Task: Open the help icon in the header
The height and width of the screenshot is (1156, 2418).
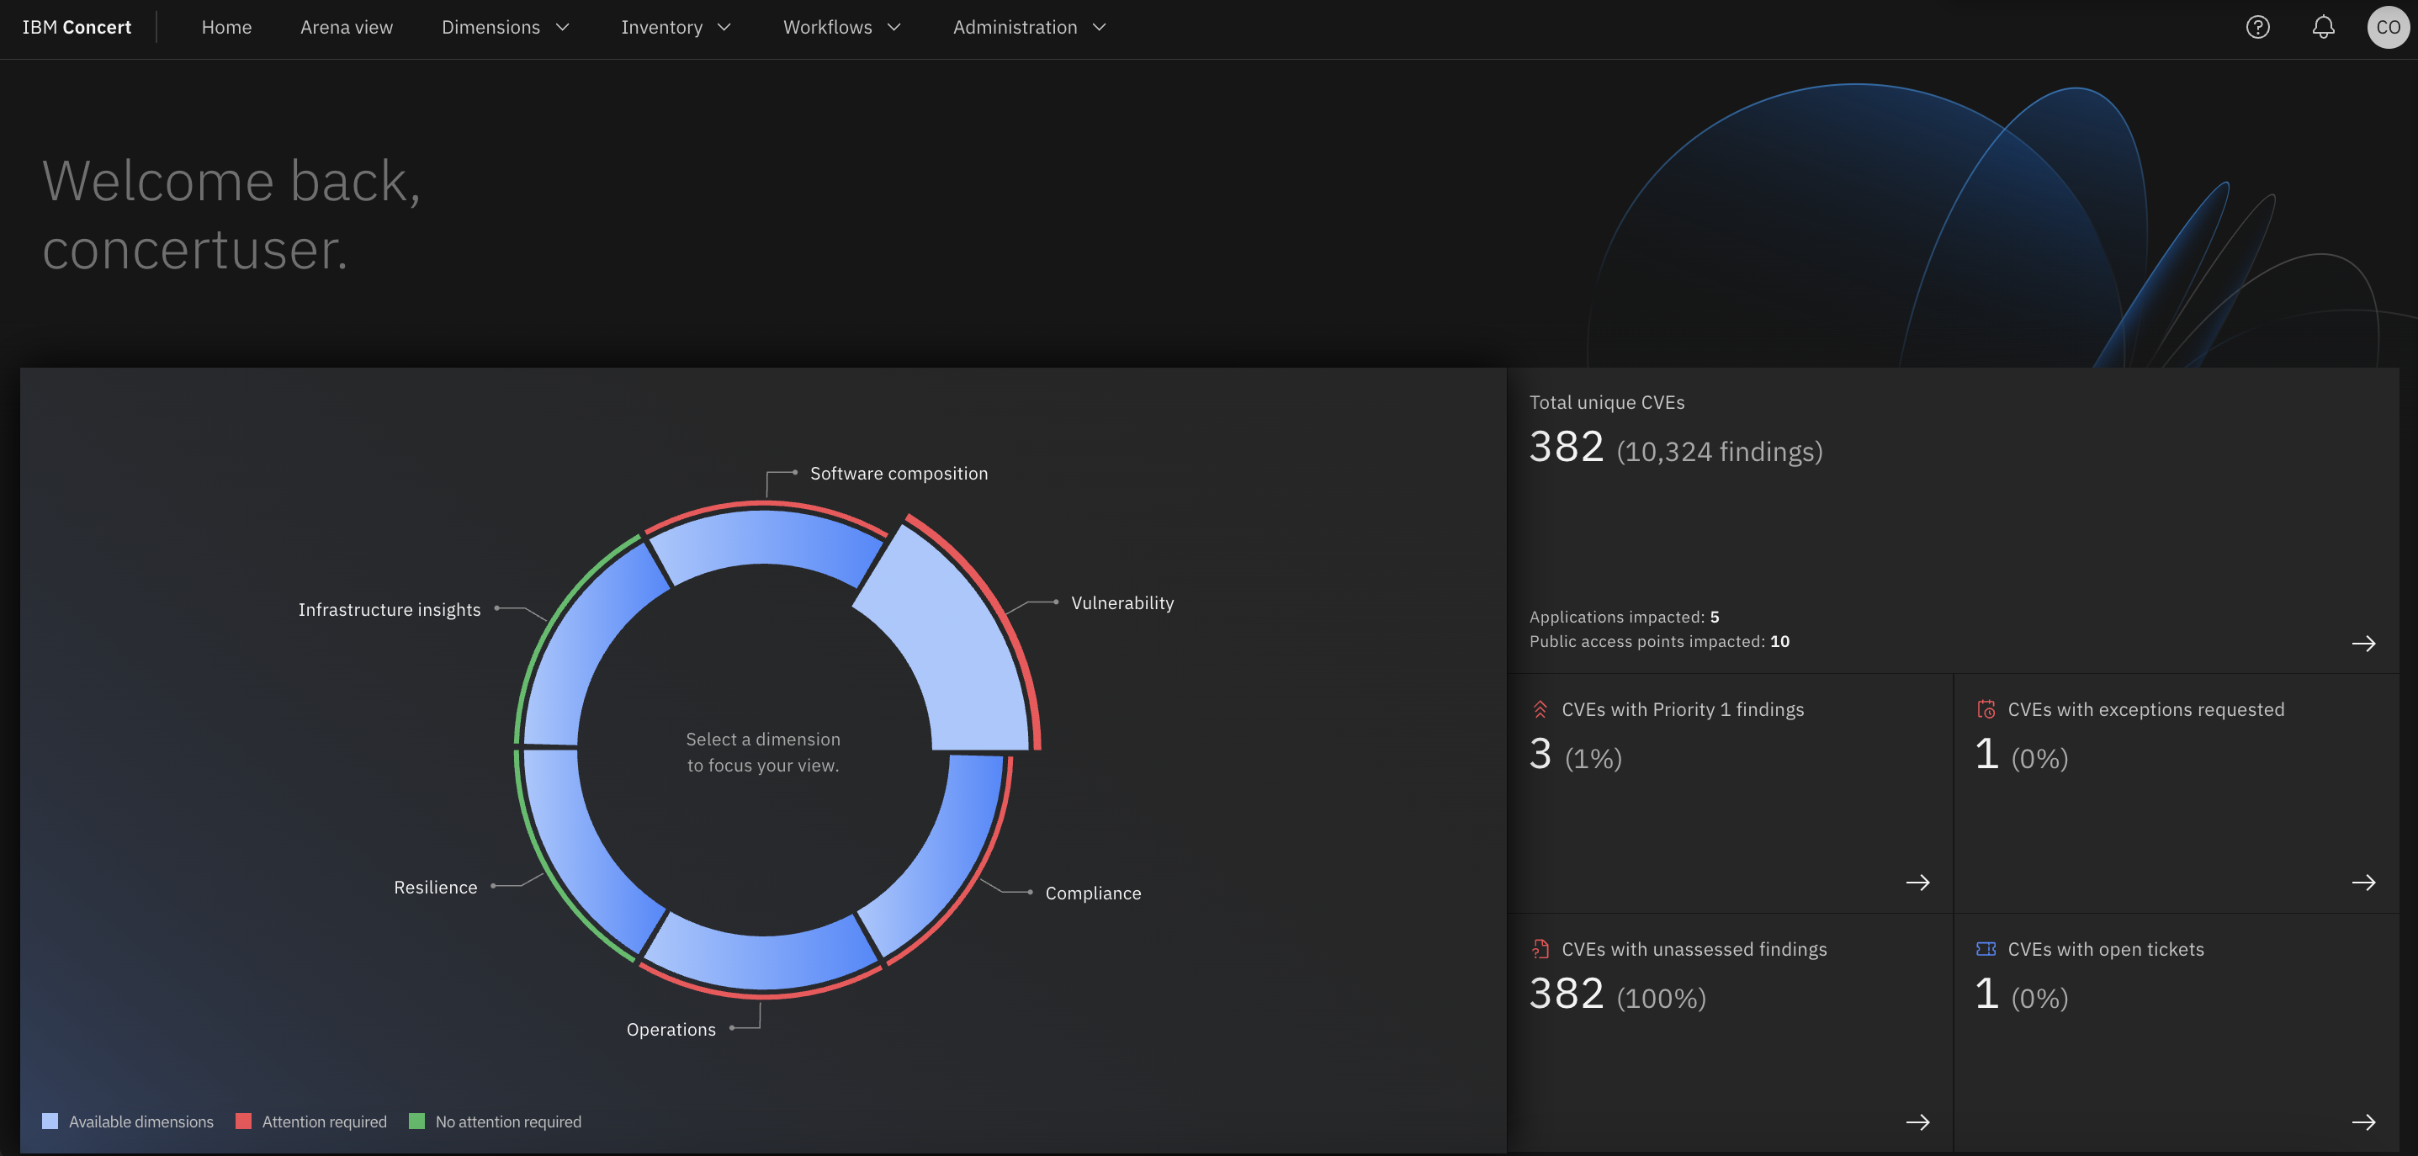Action: point(2256,26)
